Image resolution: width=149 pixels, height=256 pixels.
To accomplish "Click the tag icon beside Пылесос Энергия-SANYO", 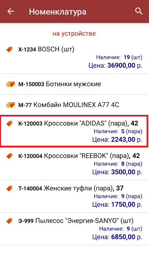I will pyautogui.click(x=9, y=221).
